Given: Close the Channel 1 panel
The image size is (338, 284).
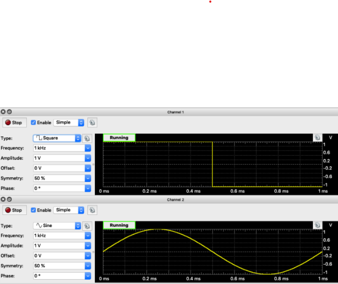Looking at the screenshot, I should click(3, 112).
